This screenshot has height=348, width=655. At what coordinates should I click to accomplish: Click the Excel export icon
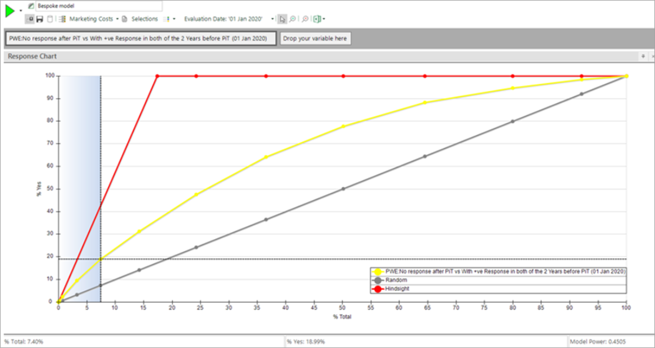click(316, 19)
